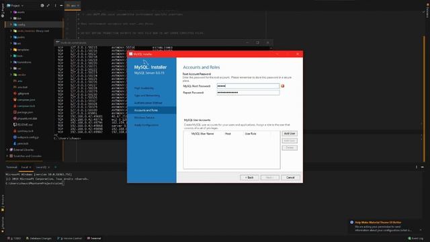Click the .env file in project tree
Viewport: 430px width, 242px height.
coord(18,81)
